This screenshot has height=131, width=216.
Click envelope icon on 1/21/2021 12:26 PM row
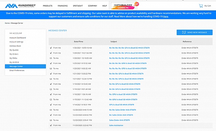click(51, 79)
